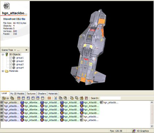
Task: Switch to the Textures tab
Action: coord(31,94)
